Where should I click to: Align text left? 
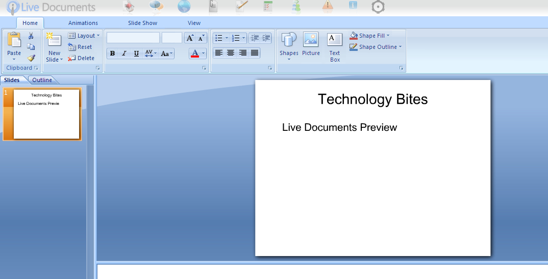click(219, 52)
